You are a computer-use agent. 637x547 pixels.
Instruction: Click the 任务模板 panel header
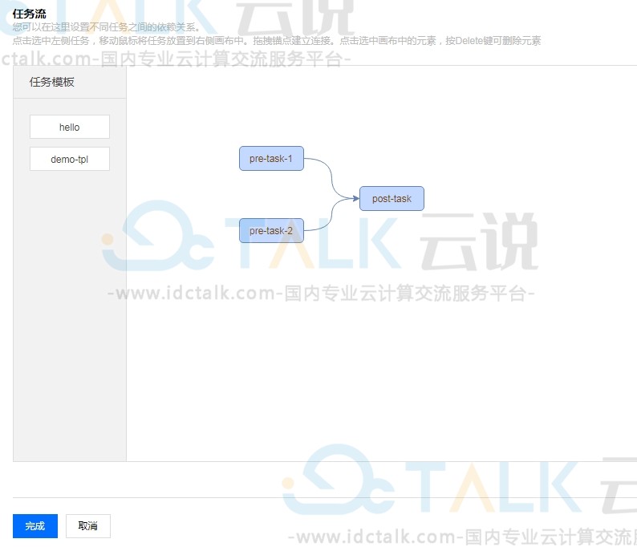point(70,82)
